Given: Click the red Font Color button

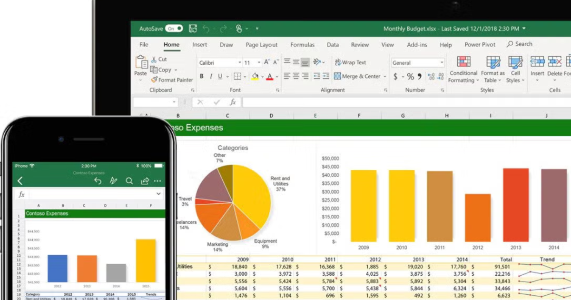Looking at the screenshot, I should 270,76.
